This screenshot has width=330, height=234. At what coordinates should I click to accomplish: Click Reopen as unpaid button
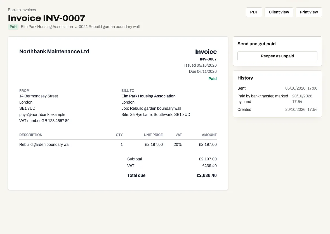[277, 56]
